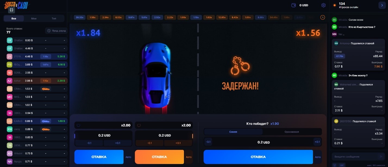Click the blue car's auto cashout toggle icon
The image size is (388, 167).
pos(79,125)
